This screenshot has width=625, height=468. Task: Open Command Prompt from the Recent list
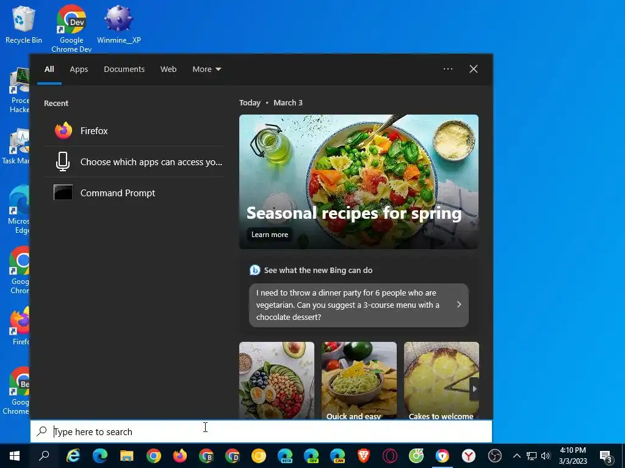pyautogui.click(x=134, y=193)
